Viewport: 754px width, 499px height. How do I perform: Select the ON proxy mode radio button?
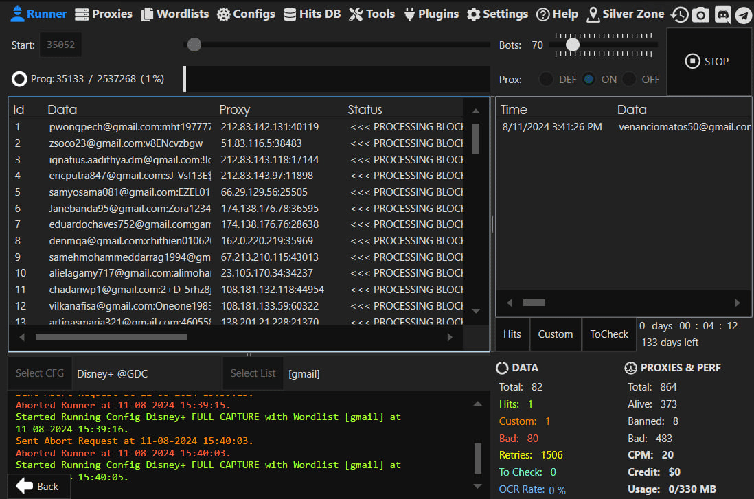tap(589, 79)
